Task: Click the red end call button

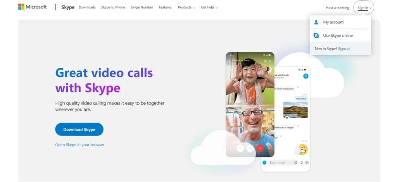Action: tap(260, 148)
